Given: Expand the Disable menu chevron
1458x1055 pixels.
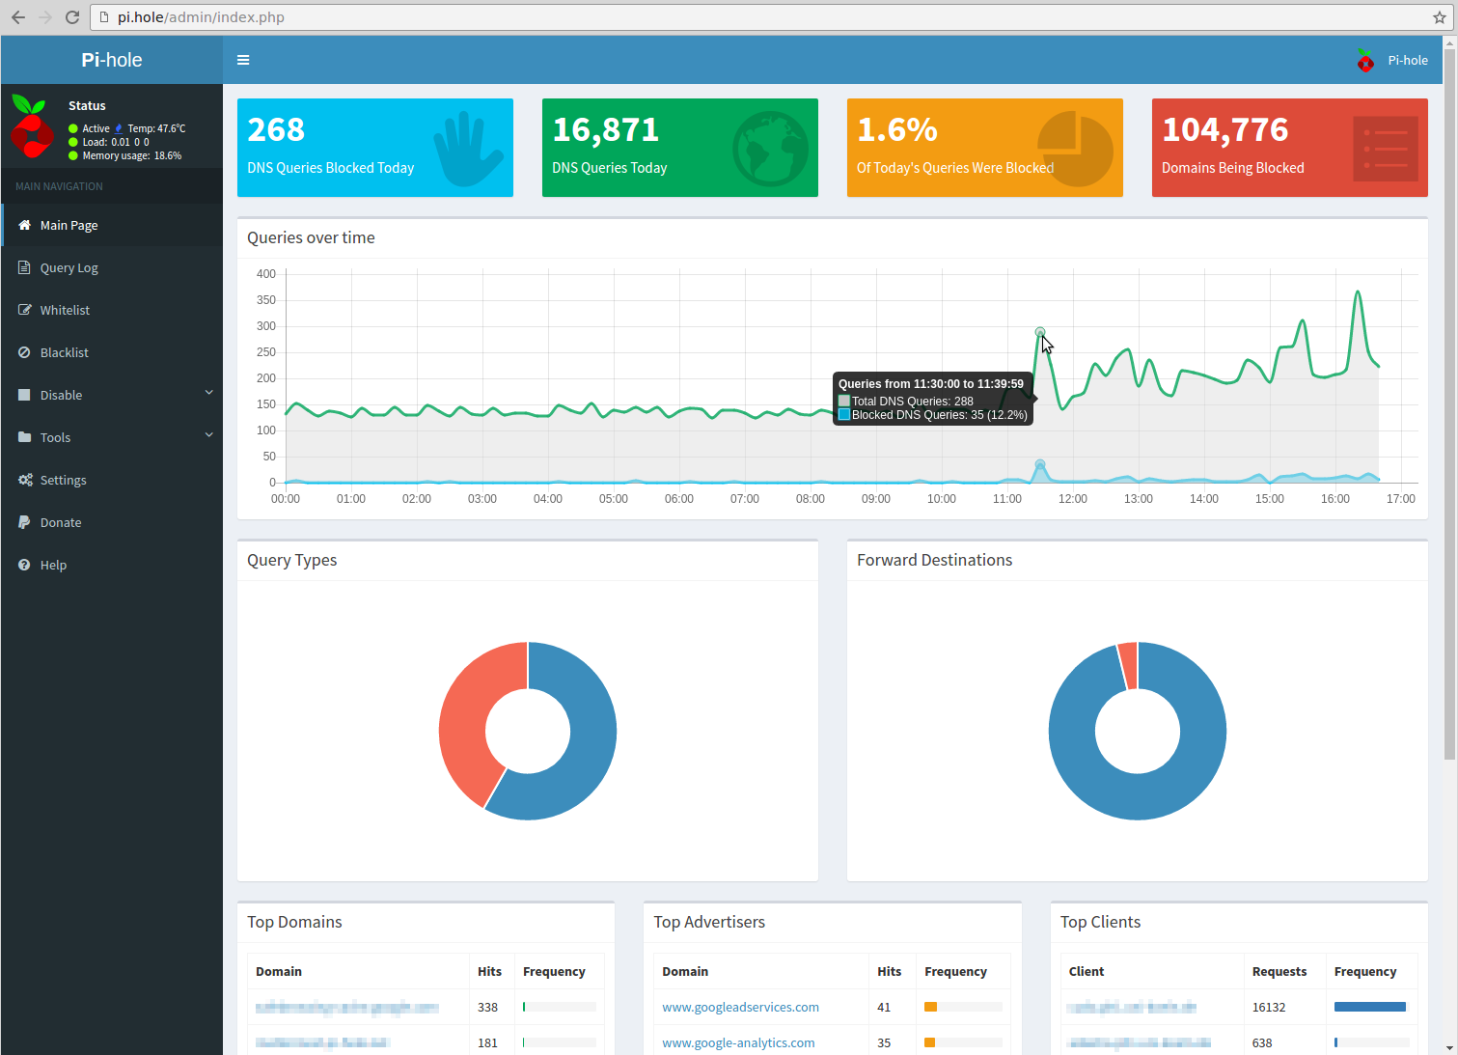Looking at the screenshot, I should click(x=209, y=393).
